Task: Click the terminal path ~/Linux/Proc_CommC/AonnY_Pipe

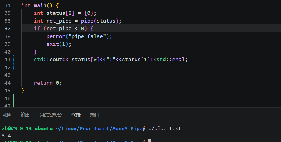Action: (x=99, y=129)
